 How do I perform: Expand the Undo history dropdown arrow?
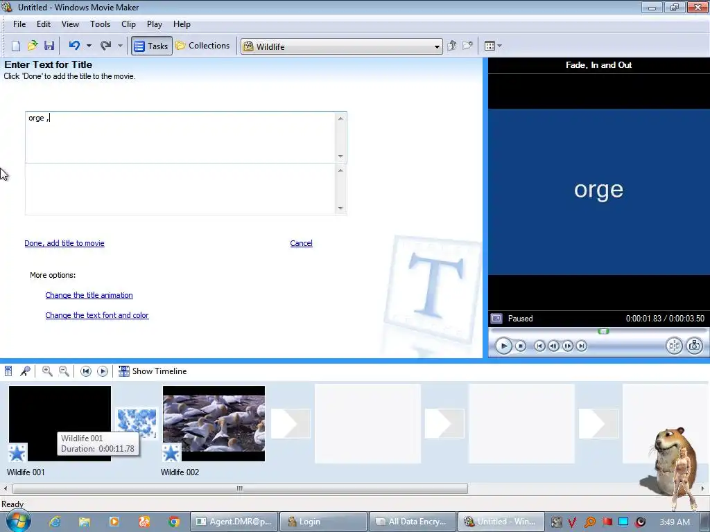[x=89, y=46]
